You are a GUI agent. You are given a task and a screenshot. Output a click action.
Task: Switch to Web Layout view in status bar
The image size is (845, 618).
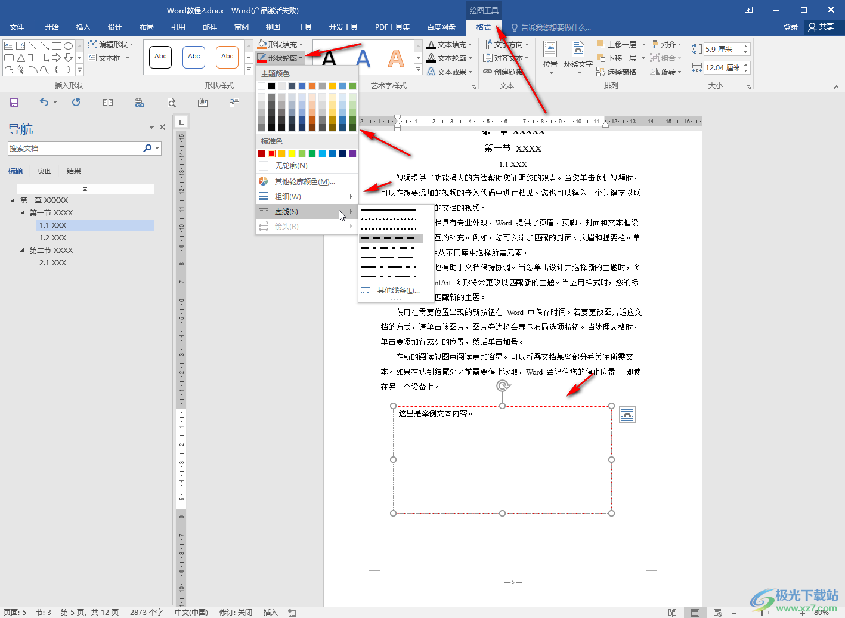(718, 613)
